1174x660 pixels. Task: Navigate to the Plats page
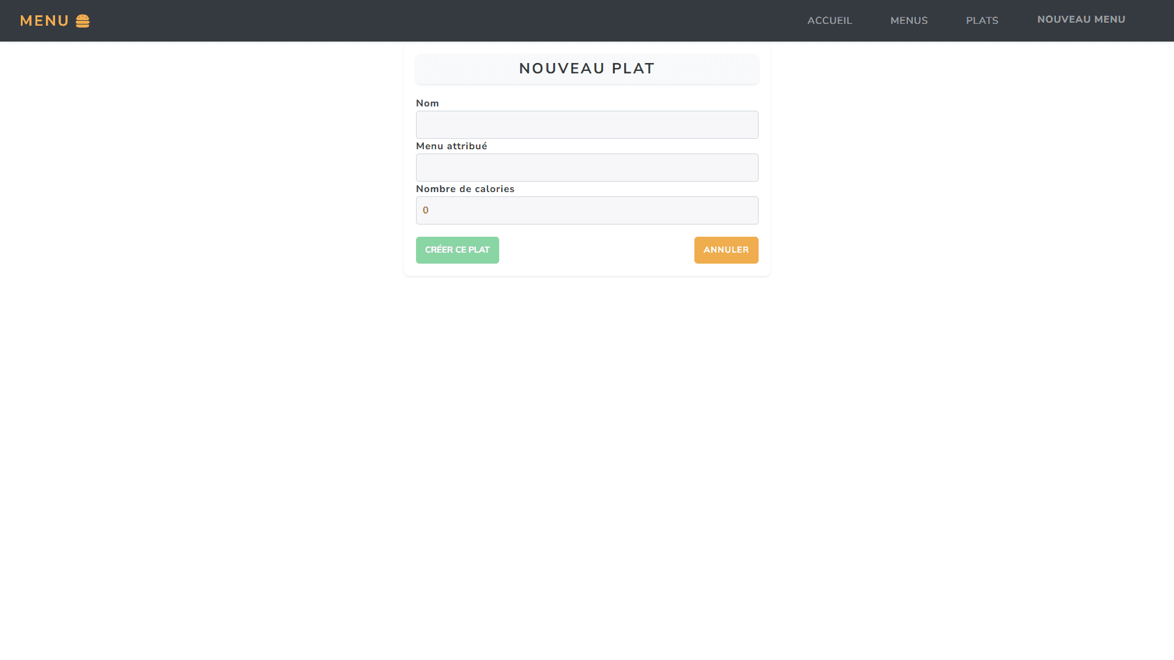(982, 21)
